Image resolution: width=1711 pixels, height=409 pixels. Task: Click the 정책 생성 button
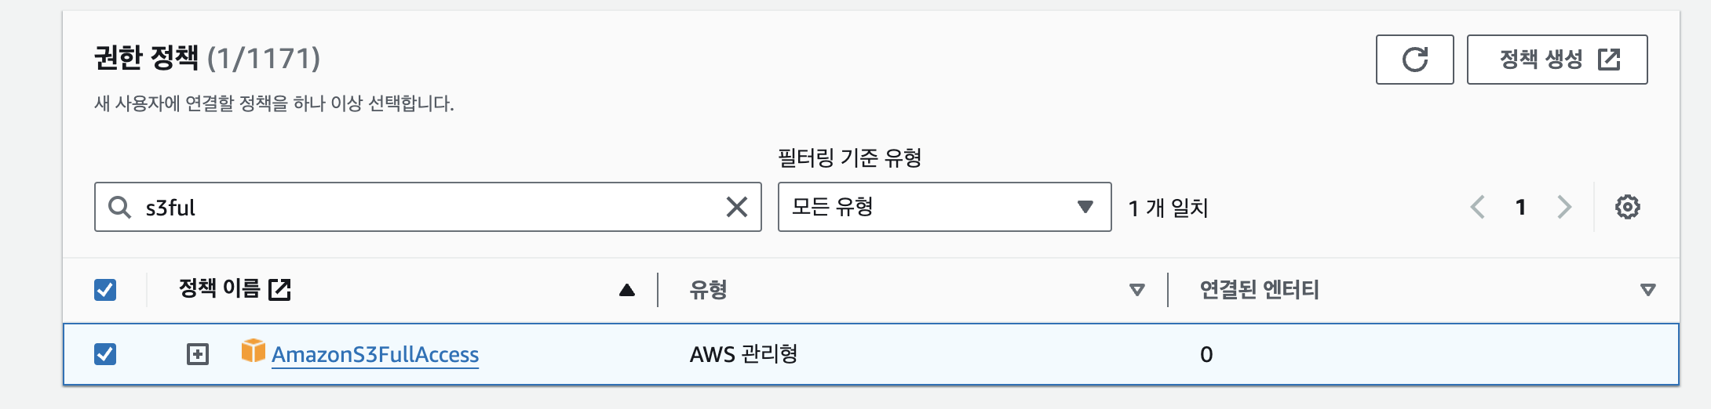(1556, 60)
